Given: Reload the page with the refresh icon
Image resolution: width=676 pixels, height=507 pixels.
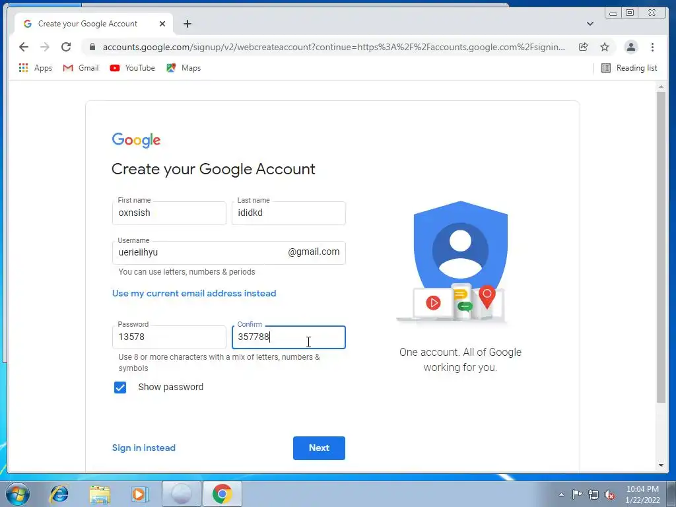Looking at the screenshot, I should (66, 47).
